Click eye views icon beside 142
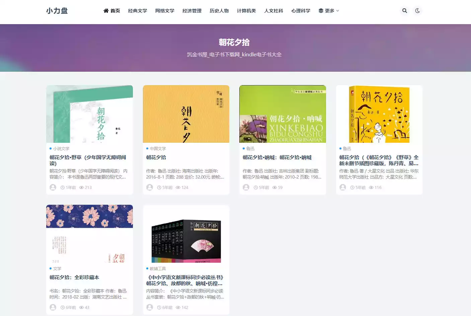This screenshot has width=471, height=316. point(178,308)
